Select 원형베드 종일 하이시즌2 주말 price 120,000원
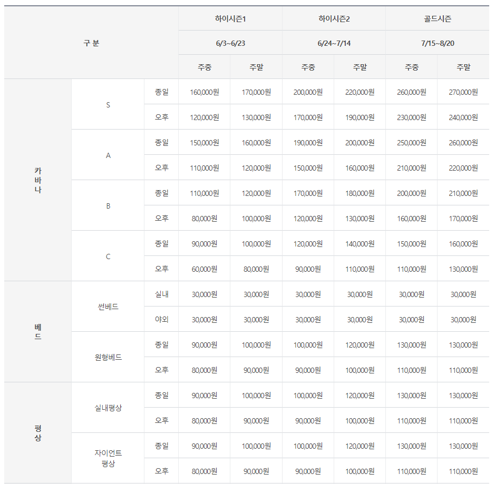Screen dimensions: 495x484 coord(360,345)
